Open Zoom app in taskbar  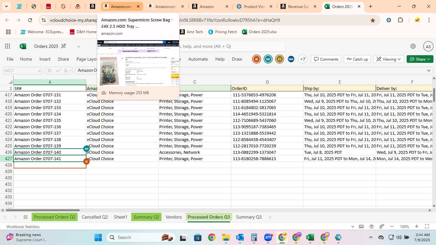point(268,237)
